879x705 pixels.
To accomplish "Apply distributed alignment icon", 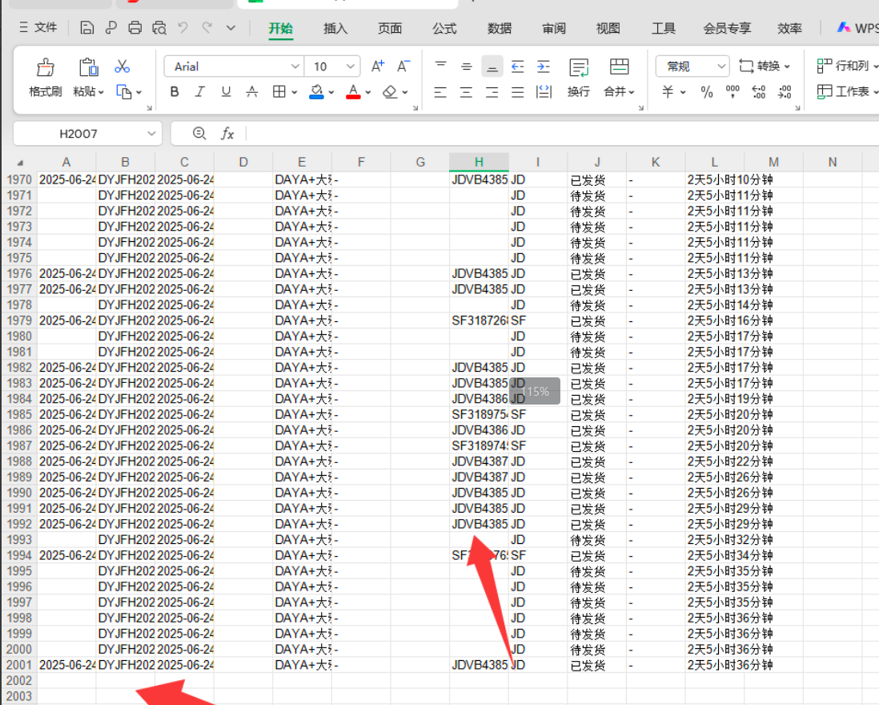I will click(x=544, y=91).
